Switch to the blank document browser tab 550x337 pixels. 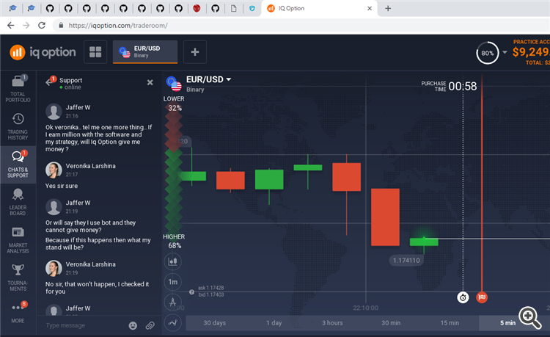[234, 8]
